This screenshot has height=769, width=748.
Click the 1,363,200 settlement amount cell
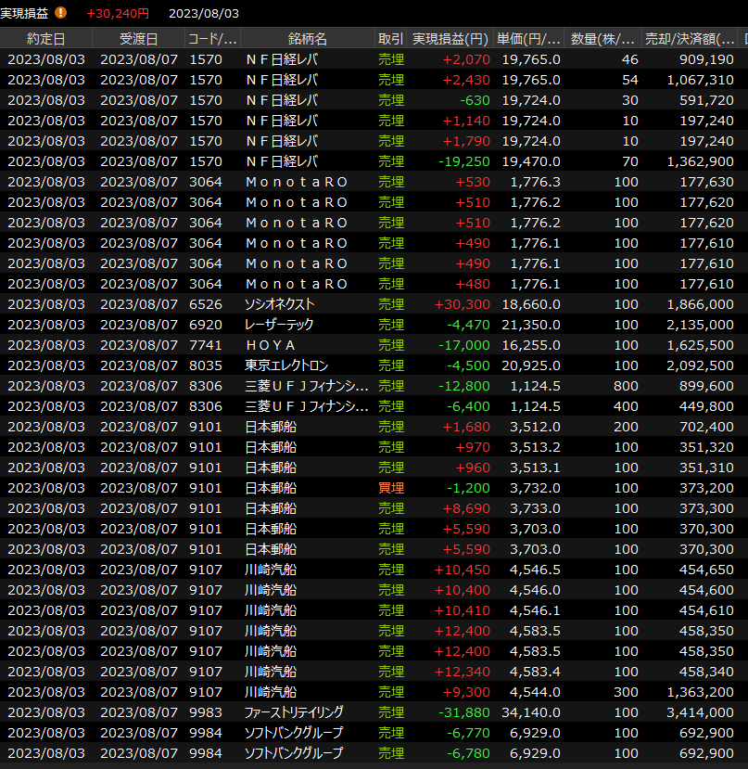pos(701,692)
